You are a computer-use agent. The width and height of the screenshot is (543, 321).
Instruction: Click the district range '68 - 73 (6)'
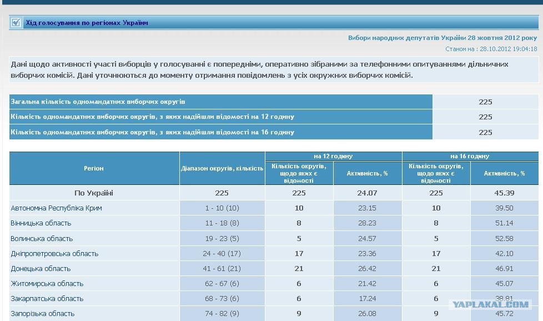[222, 298]
